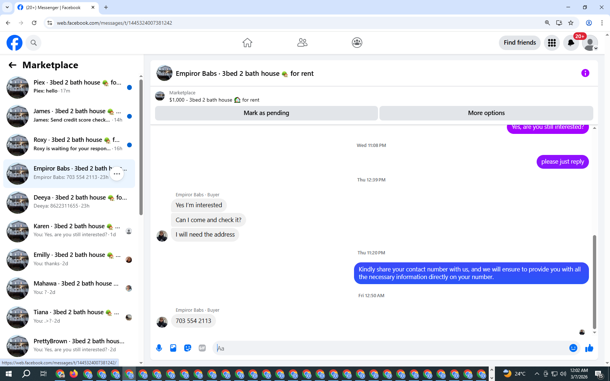The height and width of the screenshot is (381, 610).
Task: Open the Karen conversation
Action: pyautogui.click(x=69, y=231)
